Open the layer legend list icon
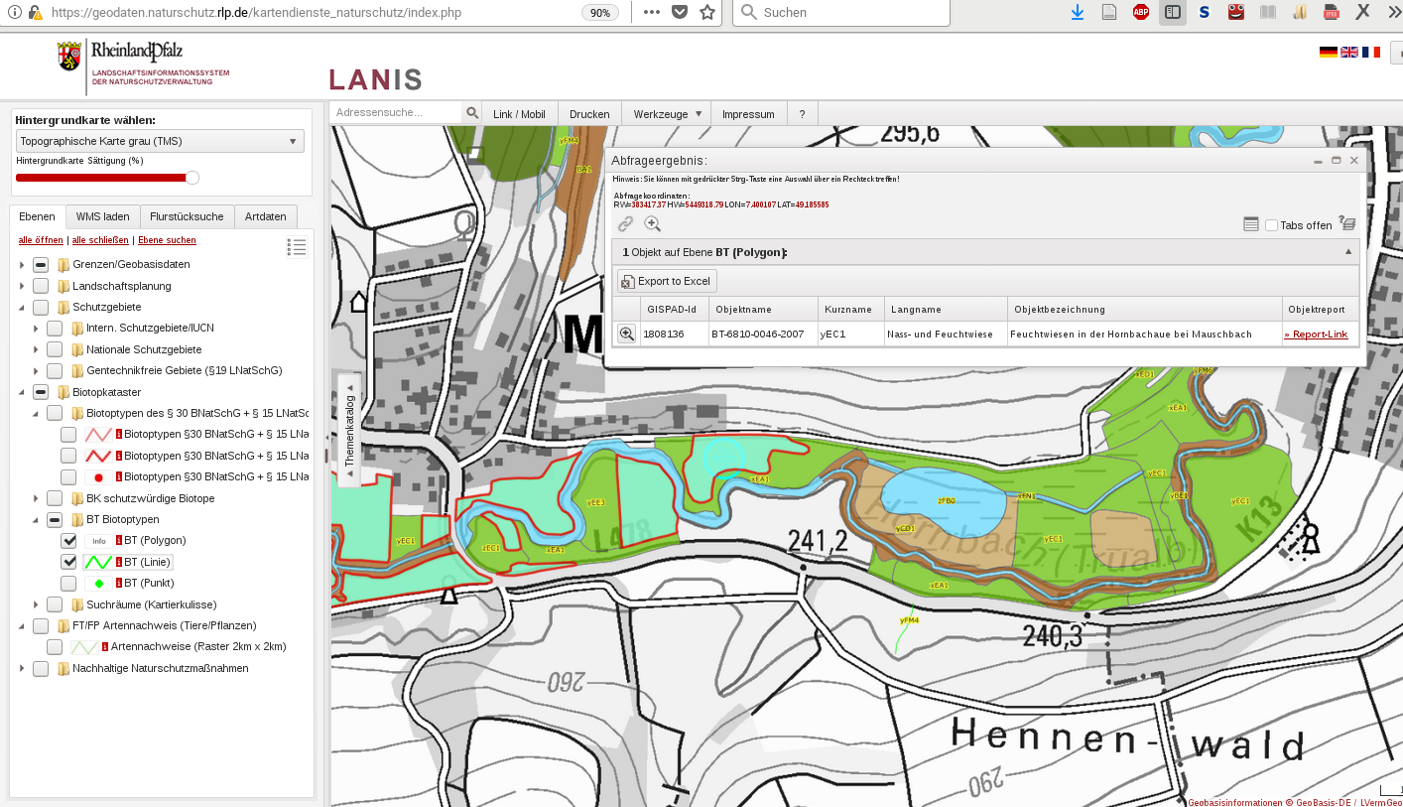The width and height of the screenshot is (1403, 807). 296,247
